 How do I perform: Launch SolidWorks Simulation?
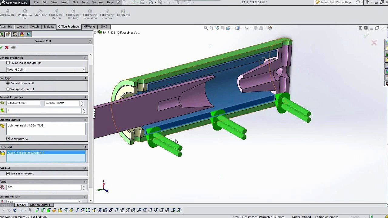(x=90, y=15)
